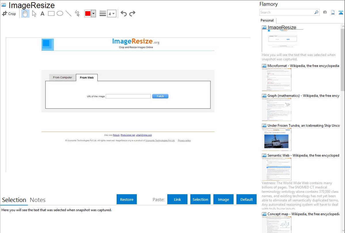The width and height of the screenshot is (345, 233).
Task: Click icon beside Concept map entry
Action: click(264, 214)
